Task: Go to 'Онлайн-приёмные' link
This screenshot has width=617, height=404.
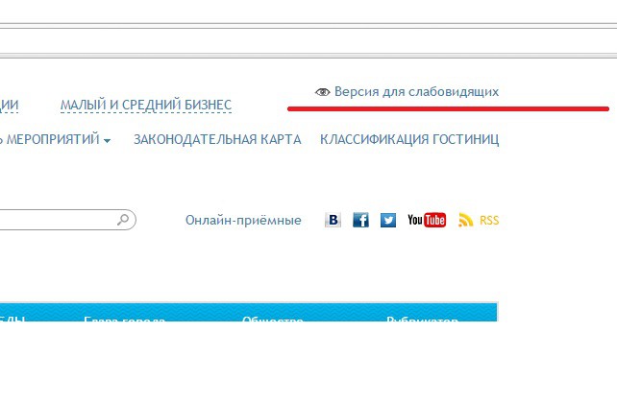Action: (243, 221)
